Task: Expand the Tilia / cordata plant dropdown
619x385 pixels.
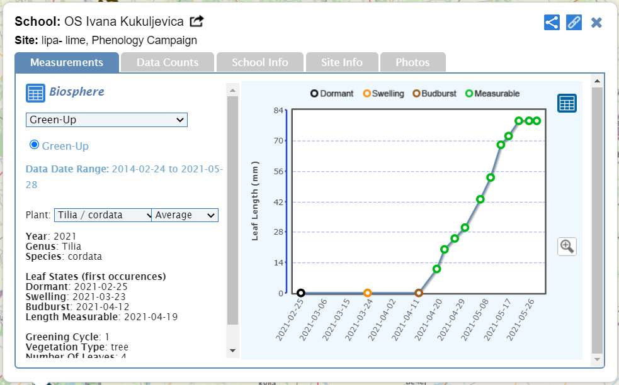Action: pyautogui.click(x=103, y=215)
